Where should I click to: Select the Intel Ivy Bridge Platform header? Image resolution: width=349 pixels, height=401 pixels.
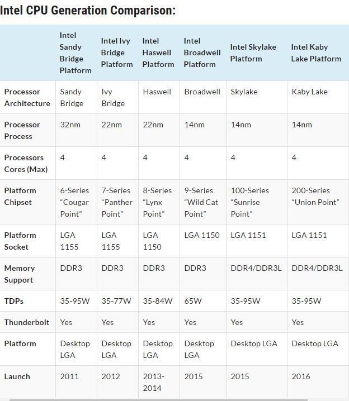117,52
